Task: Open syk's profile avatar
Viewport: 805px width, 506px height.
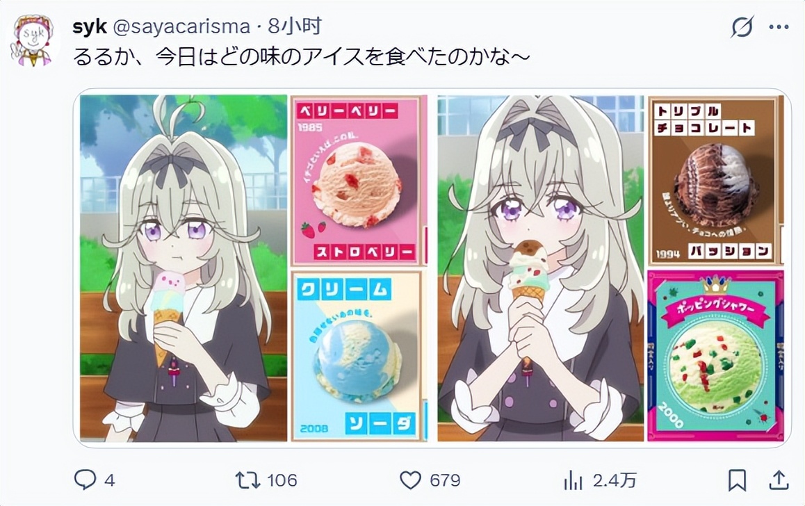Action: pyautogui.click(x=33, y=40)
